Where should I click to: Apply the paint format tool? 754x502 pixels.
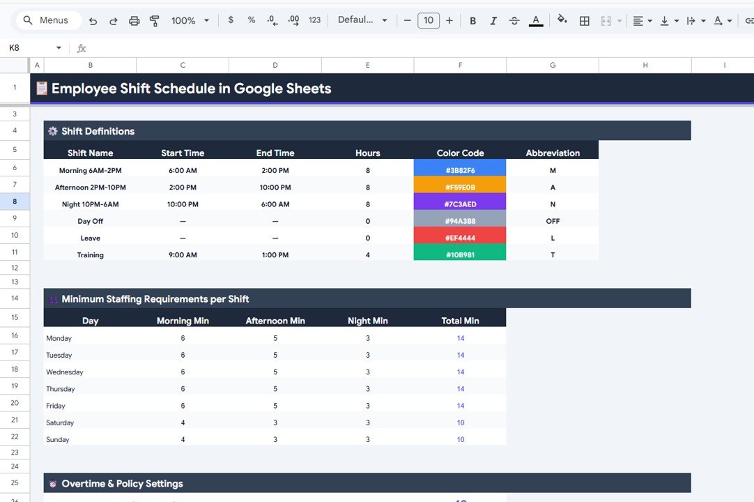[x=154, y=20]
